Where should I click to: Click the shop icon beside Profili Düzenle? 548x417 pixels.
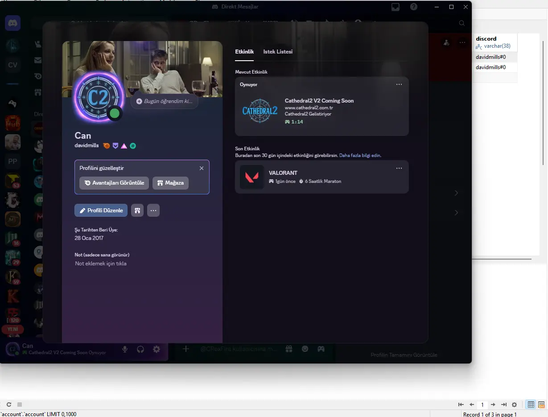137,211
